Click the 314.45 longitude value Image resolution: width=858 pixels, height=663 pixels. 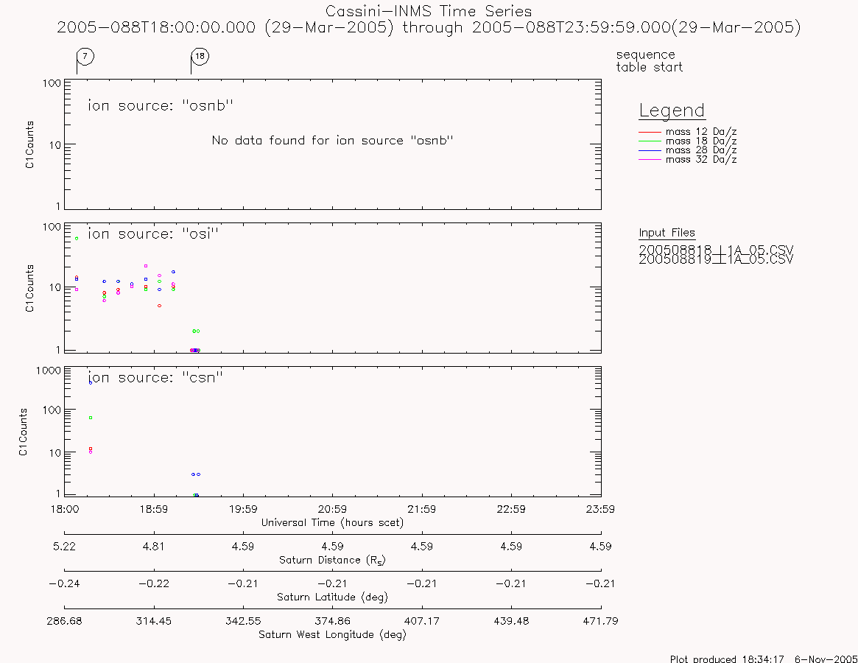tap(154, 622)
